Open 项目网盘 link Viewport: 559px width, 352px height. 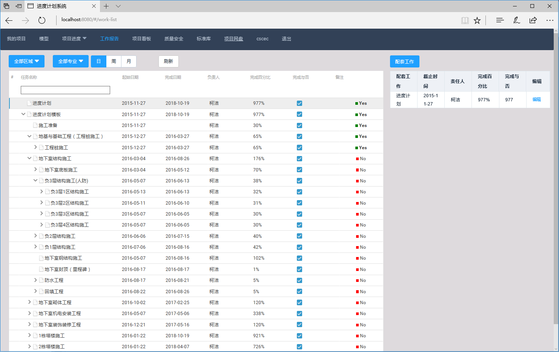233,39
